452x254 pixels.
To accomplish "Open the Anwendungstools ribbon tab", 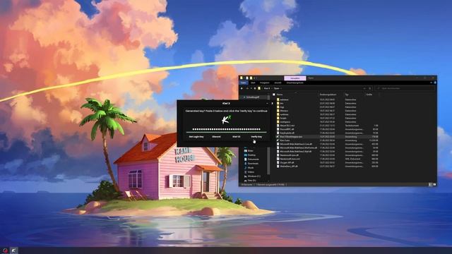I will [295, 83].
